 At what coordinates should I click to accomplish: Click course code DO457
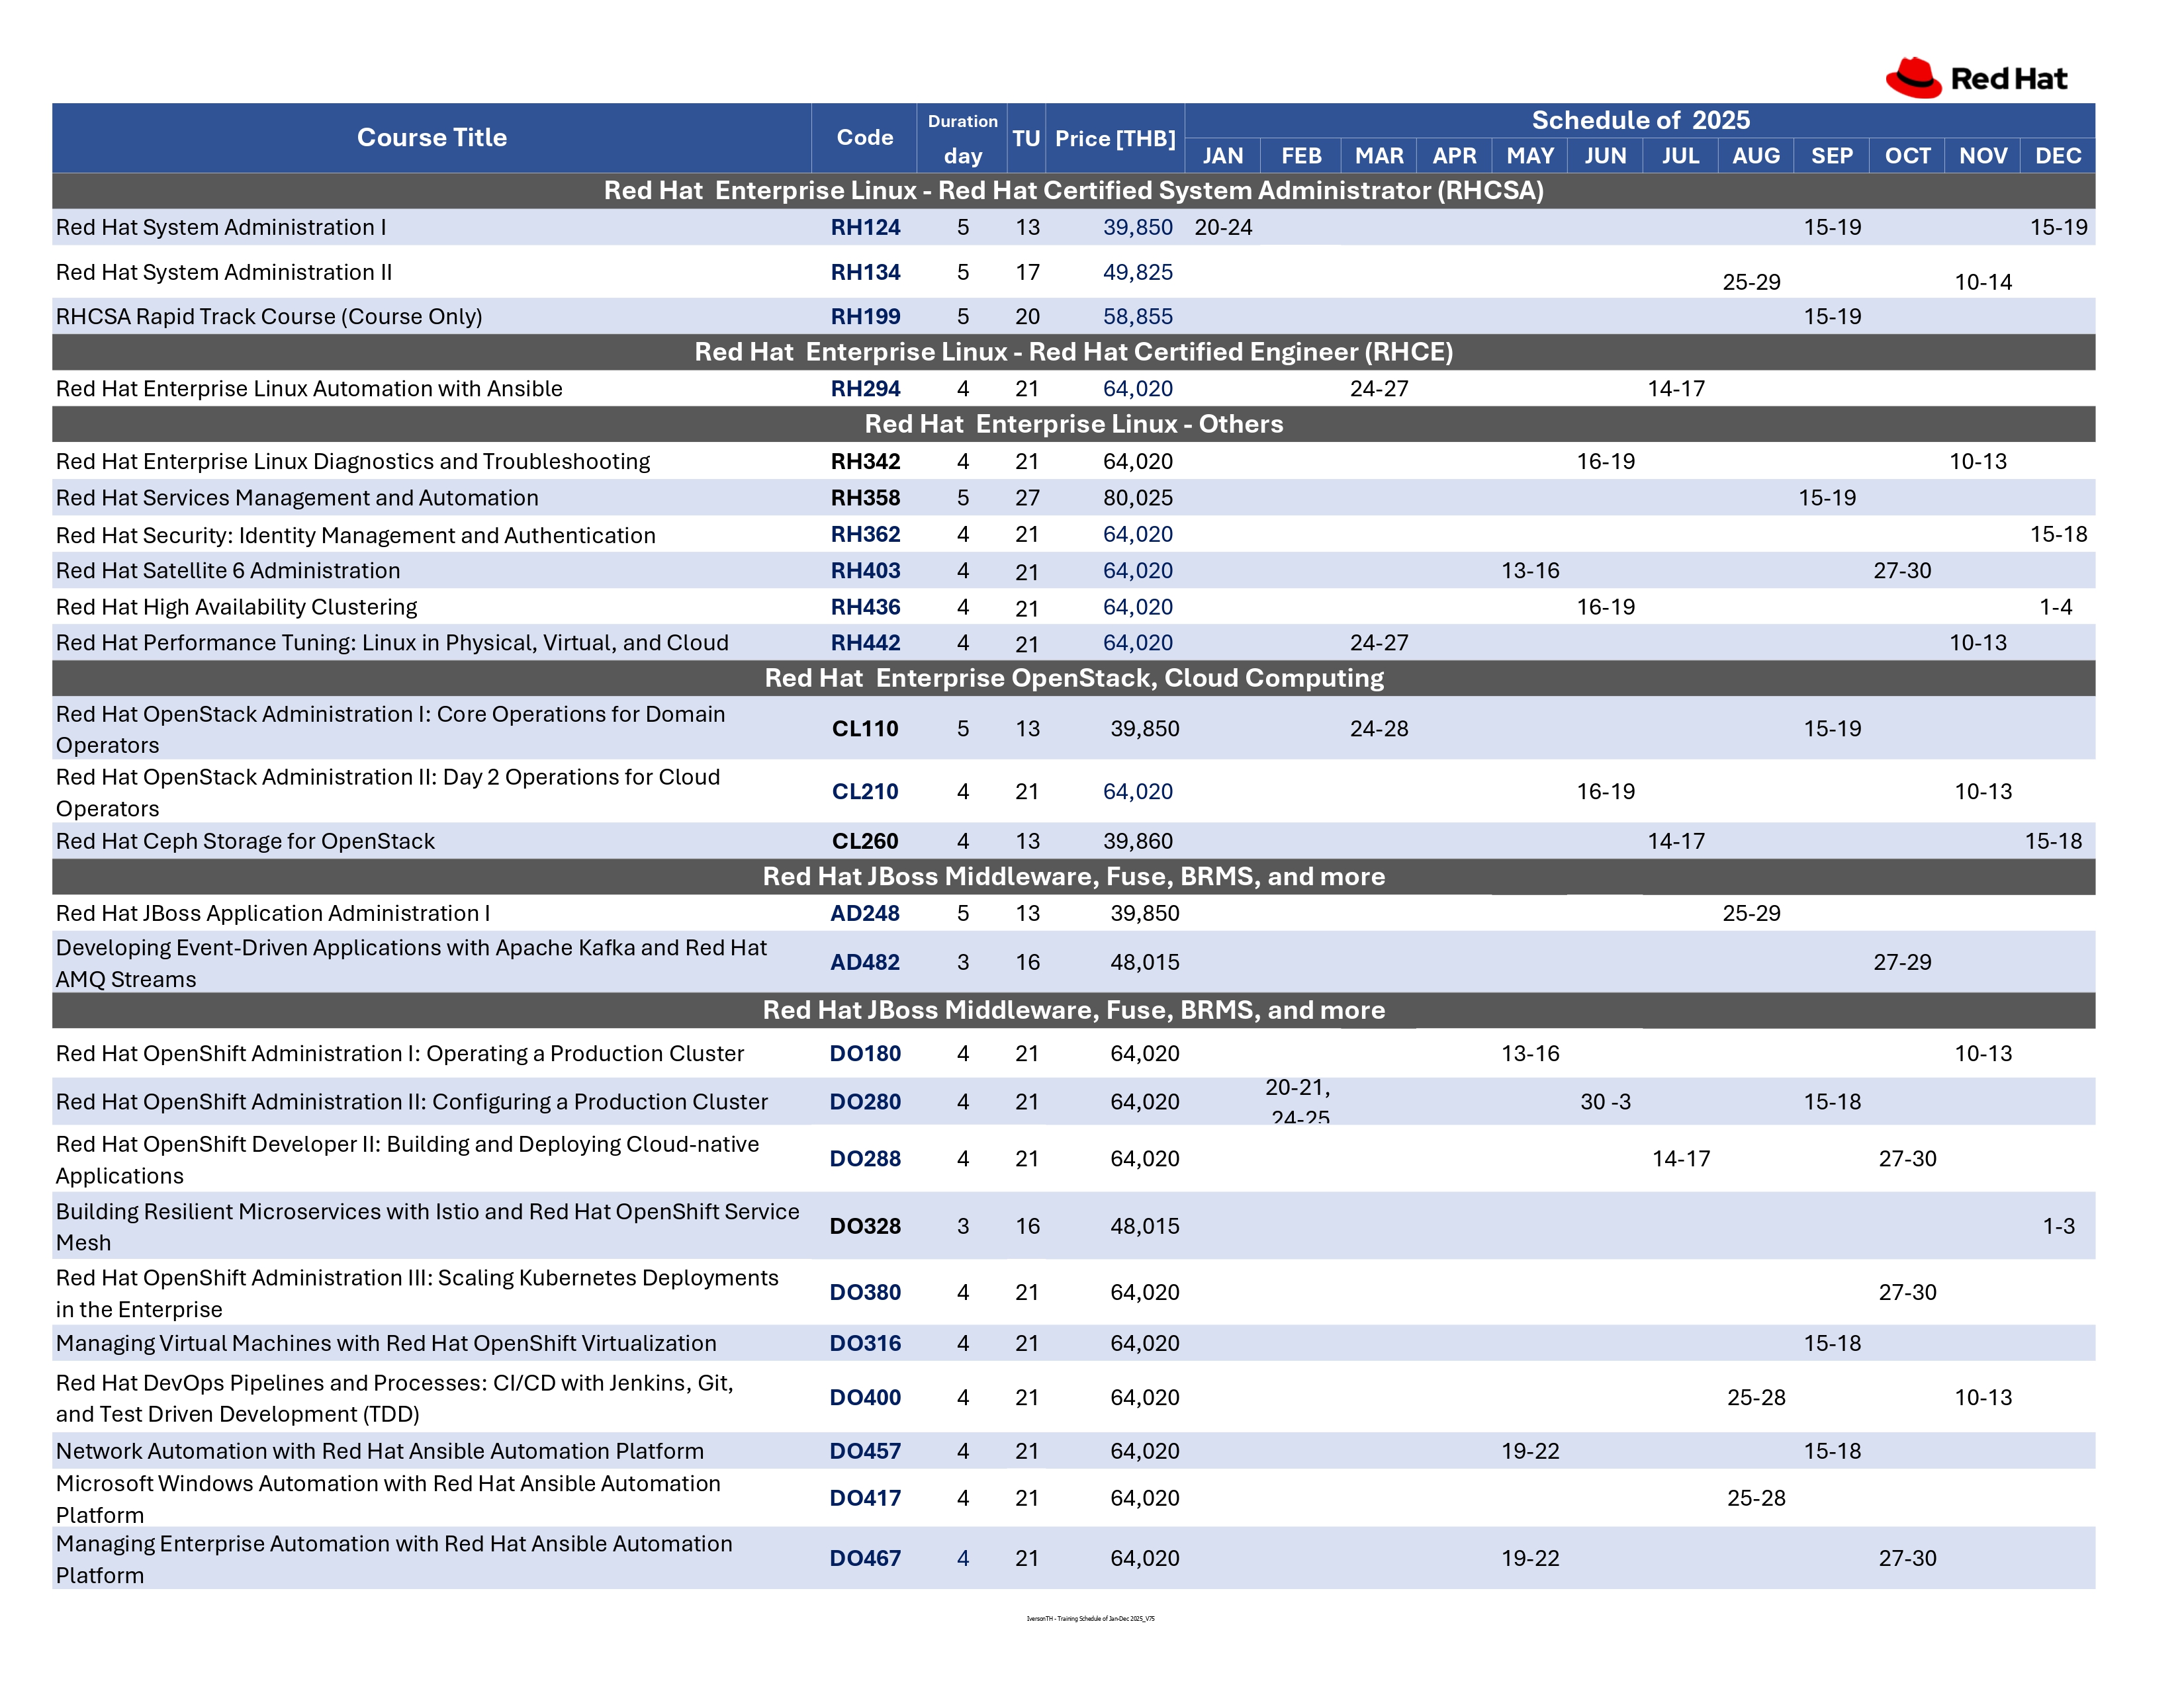pyautogui.click(x=865, y=1451)
